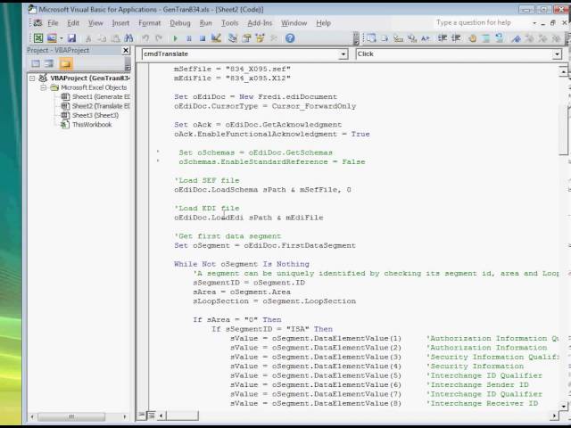Viewport: 571px width, 428px height.
Task: Click code window horizontal scrollbar right arrow
Action: pyautogui.click(x=554, y=415)
